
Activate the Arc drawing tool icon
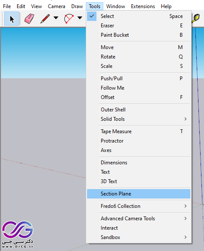tap(69, 19)
